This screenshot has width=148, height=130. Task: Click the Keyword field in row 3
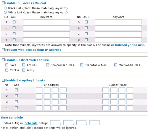(x=46, y=34)
